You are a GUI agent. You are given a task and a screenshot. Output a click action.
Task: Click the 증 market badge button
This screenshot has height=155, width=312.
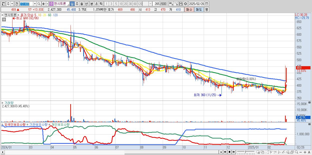tap(51, 4)
